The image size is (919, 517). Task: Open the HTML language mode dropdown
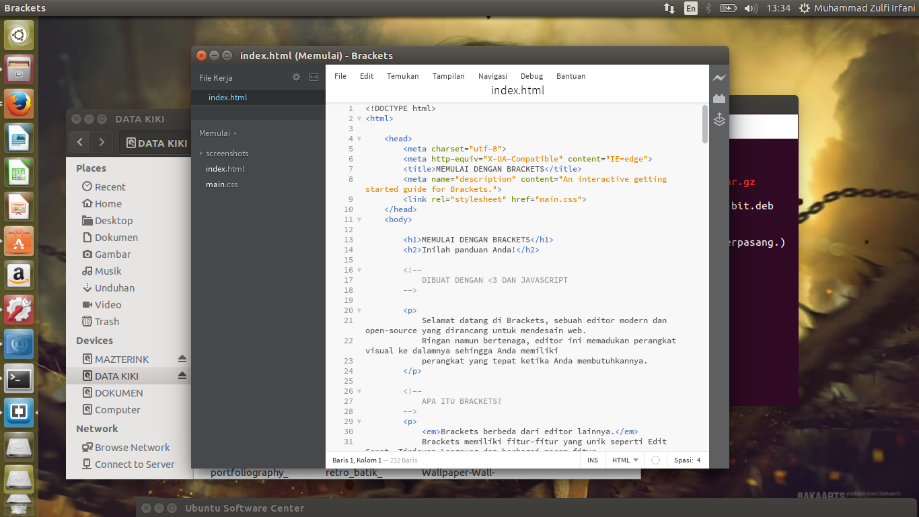pyautogui.click(x=625, y=460)
